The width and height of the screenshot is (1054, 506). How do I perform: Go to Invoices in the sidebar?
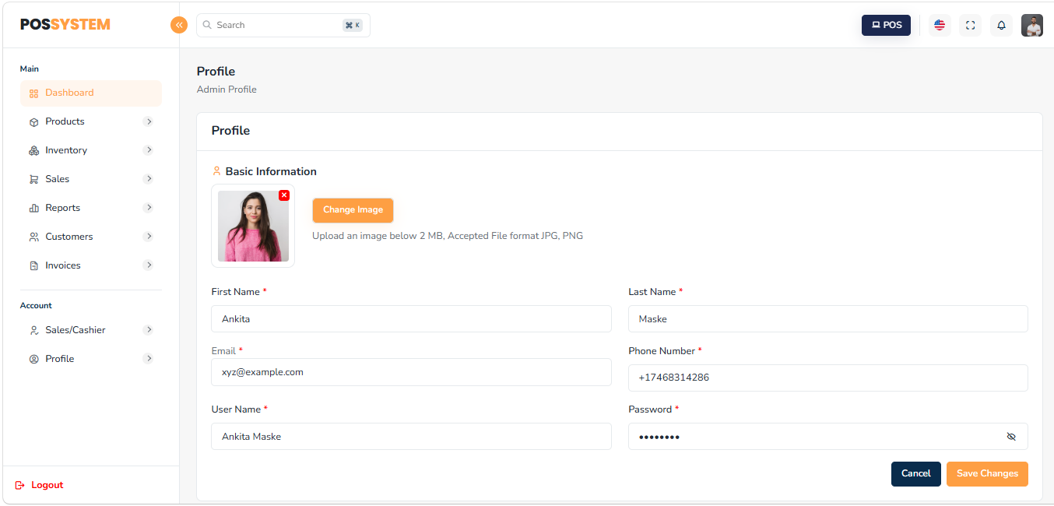(62, 265)
